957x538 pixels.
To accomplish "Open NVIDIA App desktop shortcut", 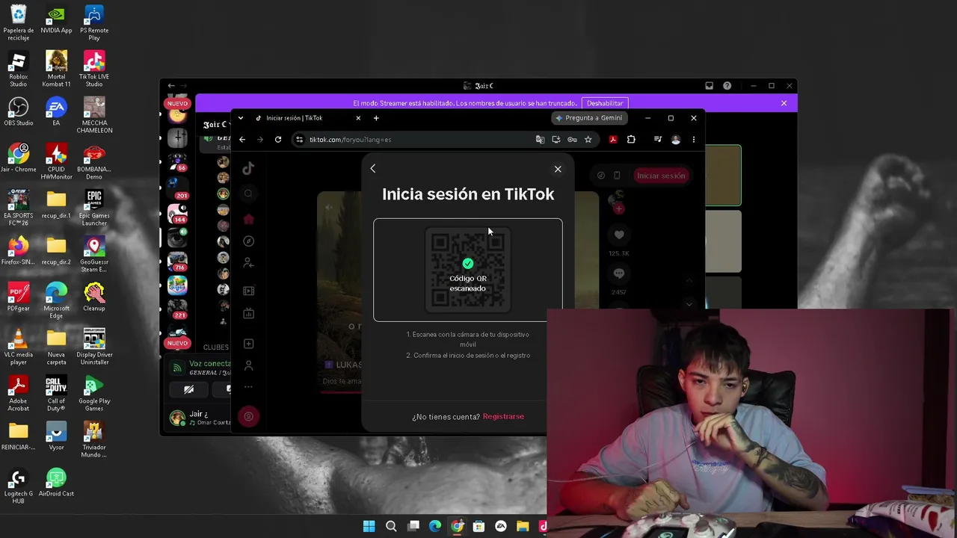I will pyautogui.click(x=56, y=19).
